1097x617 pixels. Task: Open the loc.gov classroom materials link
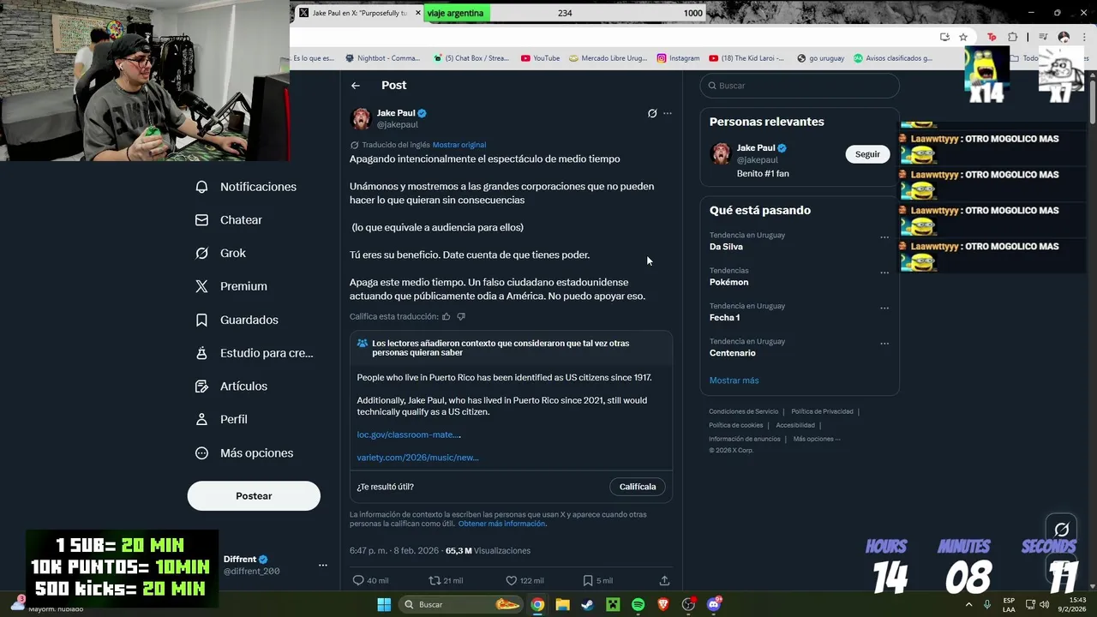409,434
